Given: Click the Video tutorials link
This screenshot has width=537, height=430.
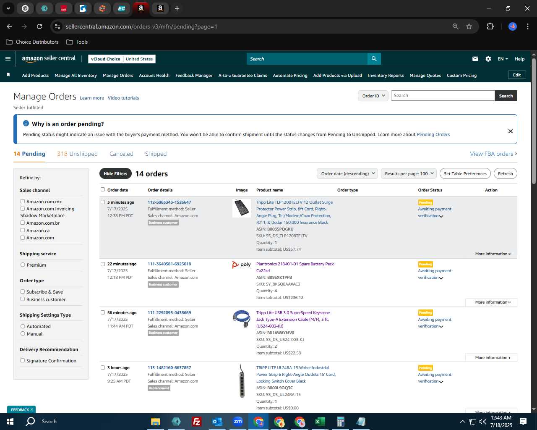Looking at the screenshot, I should pos(123,98).
